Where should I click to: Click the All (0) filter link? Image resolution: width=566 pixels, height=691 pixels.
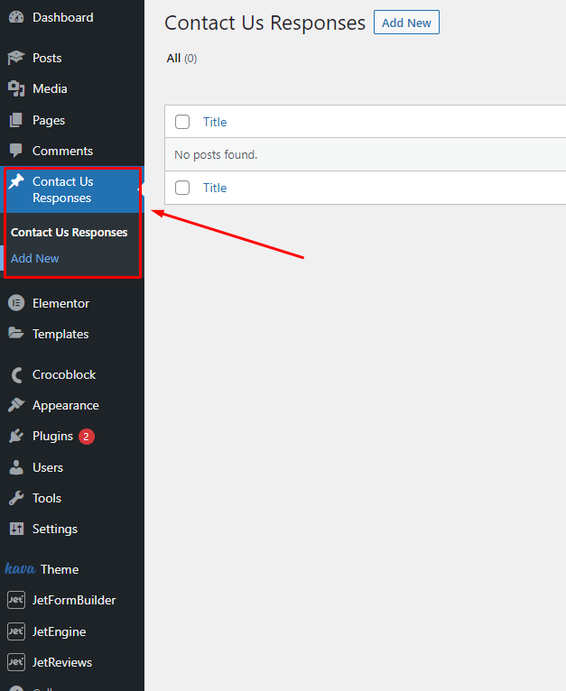click(x=181, y=58)
